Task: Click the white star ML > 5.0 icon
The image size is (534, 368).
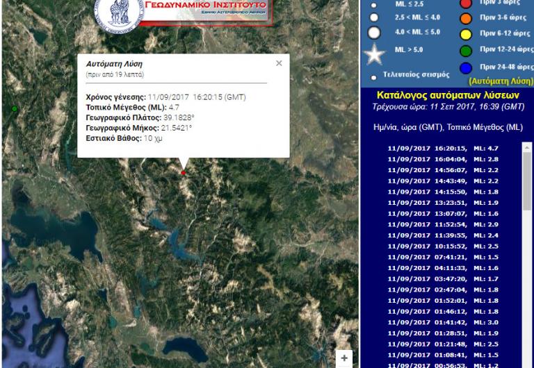Action: (x=375, y=53)
